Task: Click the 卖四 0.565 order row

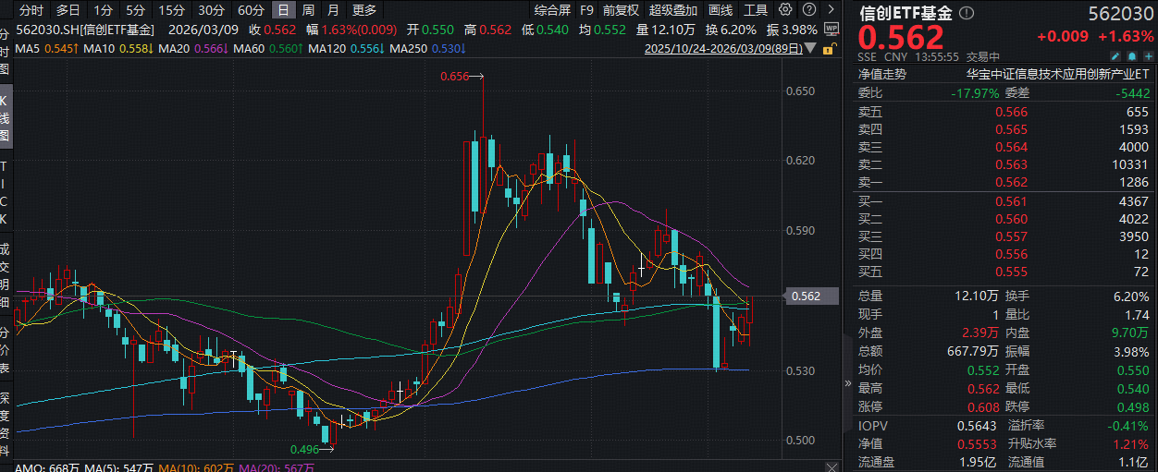Action: [x=1004, y=129]
